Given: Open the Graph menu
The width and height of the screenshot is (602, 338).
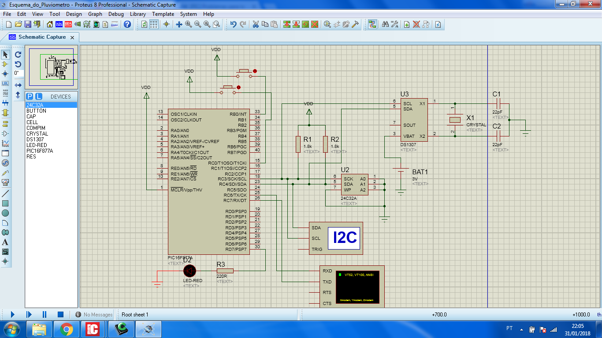Looking at the screenshot, I should click(95, 14).
